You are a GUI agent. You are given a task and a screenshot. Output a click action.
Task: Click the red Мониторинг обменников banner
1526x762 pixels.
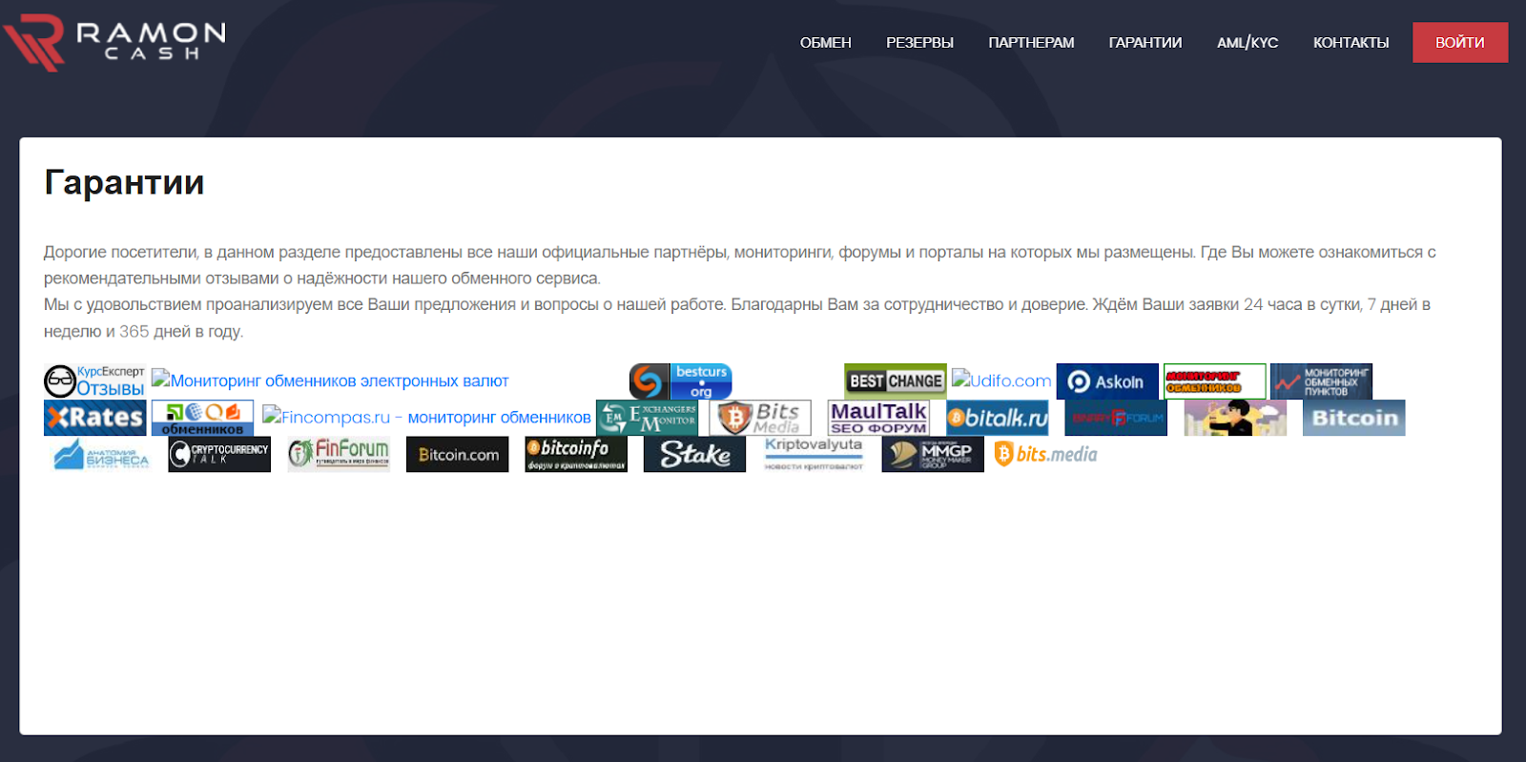1215,381
